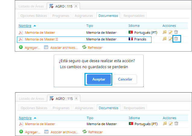Dismiss dialog with Cancelar button
This screenshot has width=192, height=136.
[x=125, y=79]
